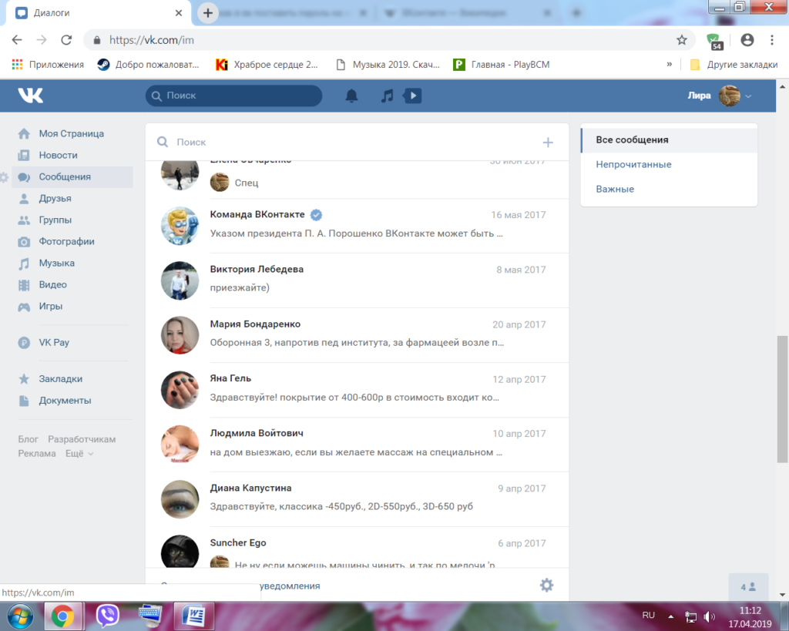This screenshot has height=631, width=789.
Task: Open the Другие закладки bookmarks folder
Action: pos(734,65)
